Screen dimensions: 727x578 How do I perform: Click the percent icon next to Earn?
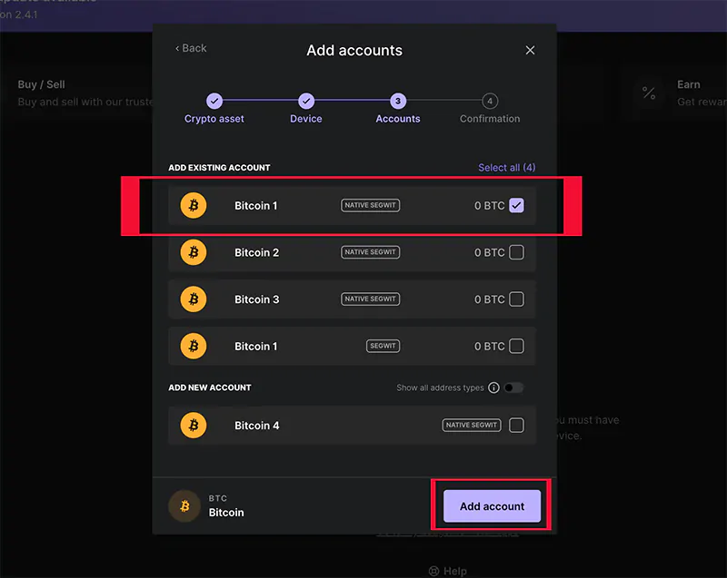click(648, 93)
